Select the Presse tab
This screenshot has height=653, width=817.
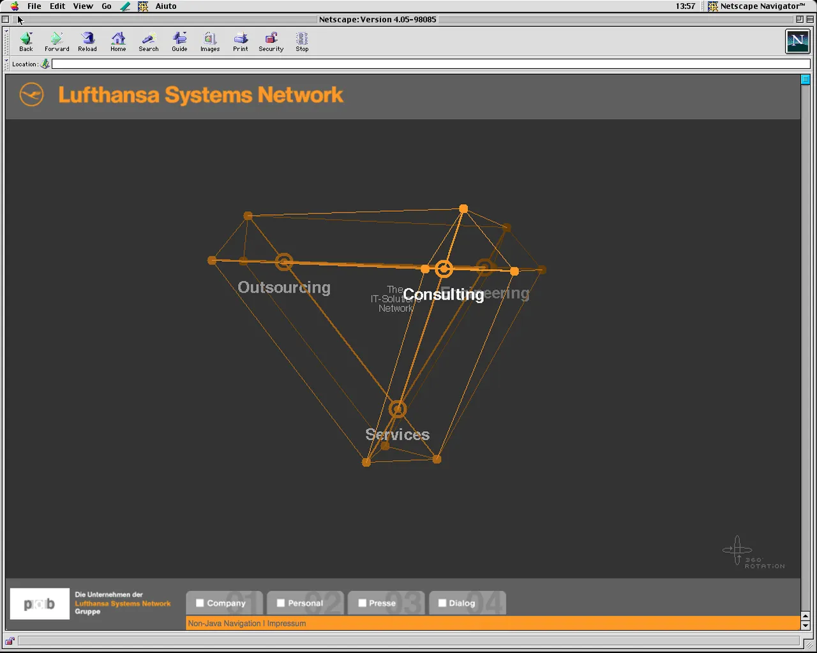pos(386,603)
